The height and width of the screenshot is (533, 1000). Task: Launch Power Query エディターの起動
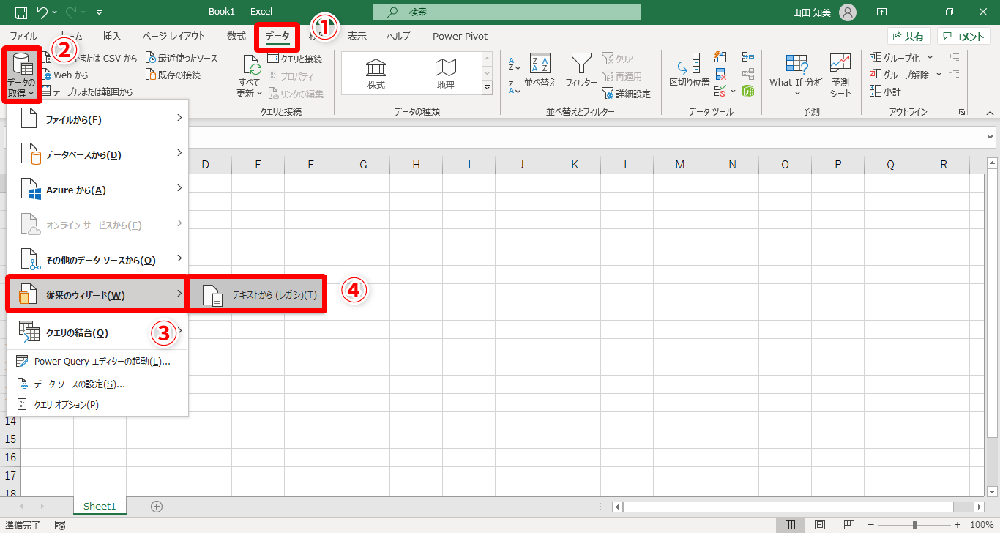click(x=97, y=362)
